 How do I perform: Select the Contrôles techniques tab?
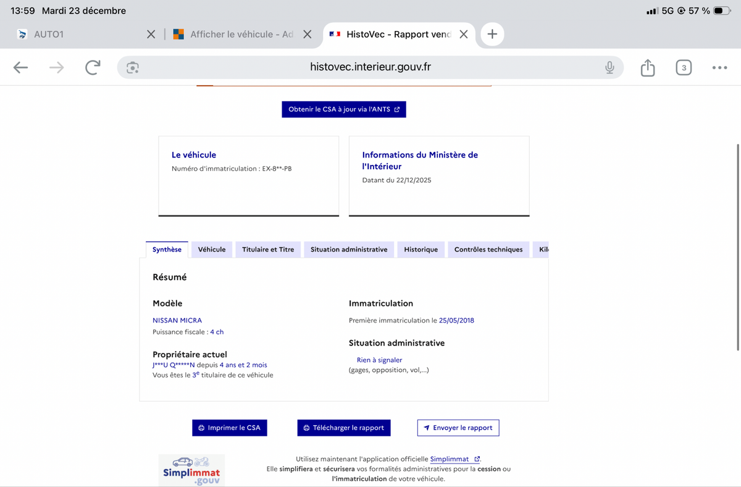click(x=488, y=249)
